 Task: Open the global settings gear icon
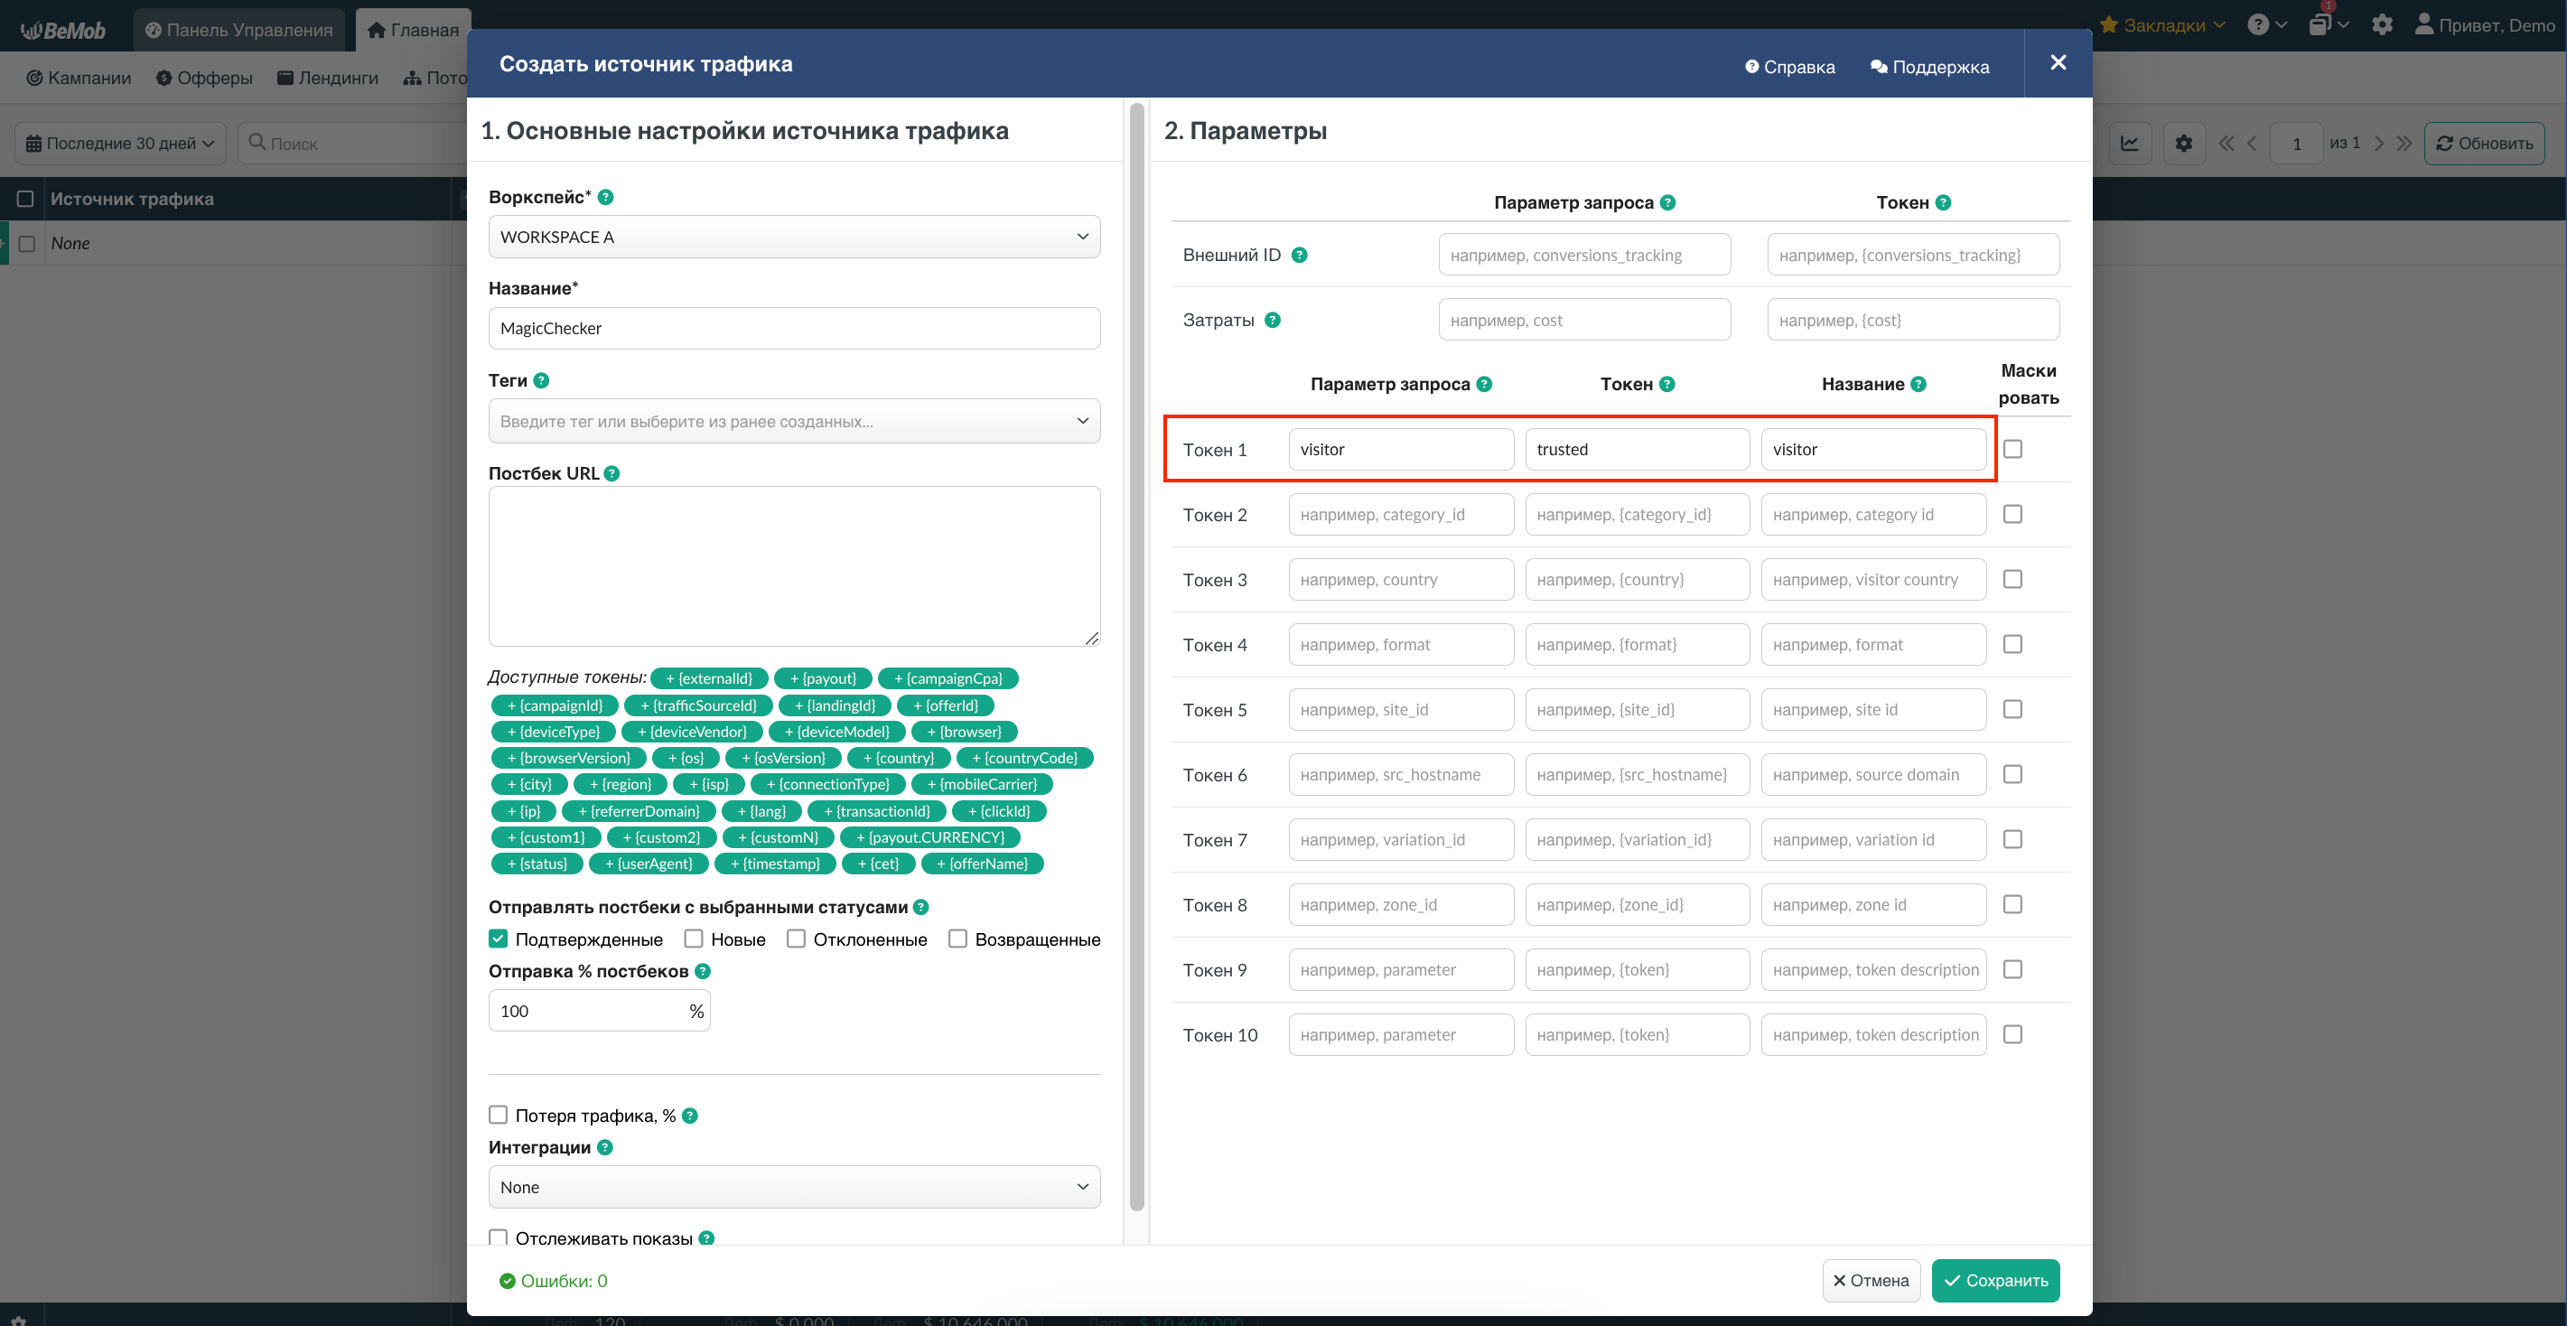tap(2382, 25)
